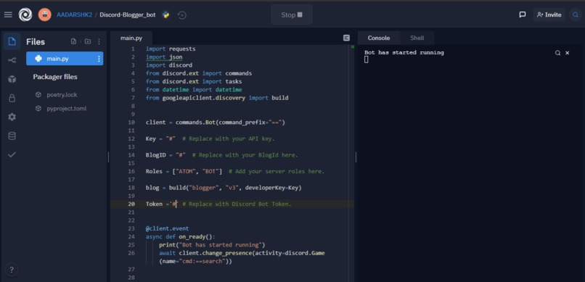Open the Files panel more options menu
The image size is (585, 282).
point(99,42)
